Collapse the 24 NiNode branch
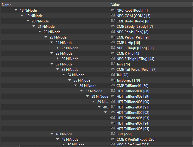193x147 pixels. (52, 42)
